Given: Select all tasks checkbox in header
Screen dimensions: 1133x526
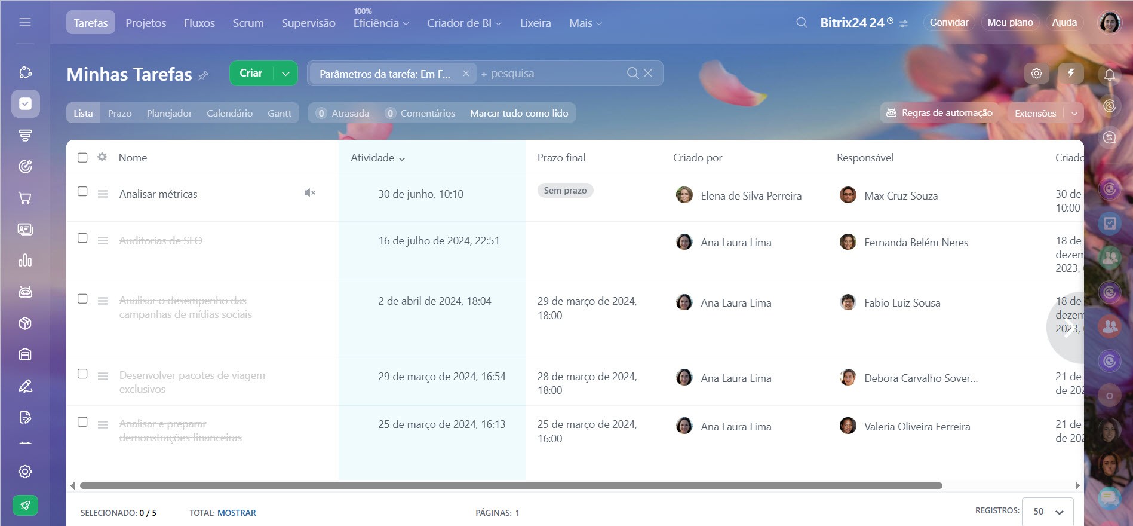Looking at the screenshot, I should click(x=82, y=157).
